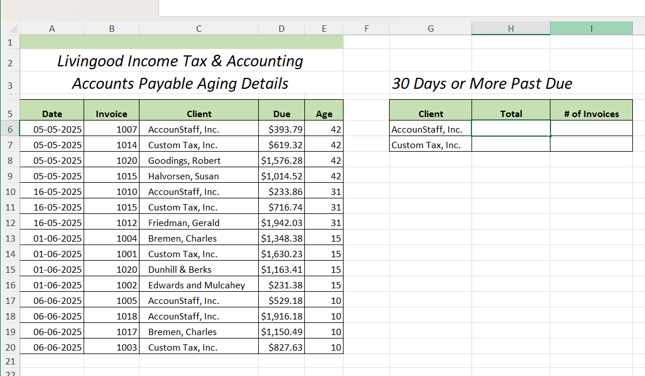Select the 05-05-2025 date cell in row 6

pyautogui.click(x=52, y=129)
